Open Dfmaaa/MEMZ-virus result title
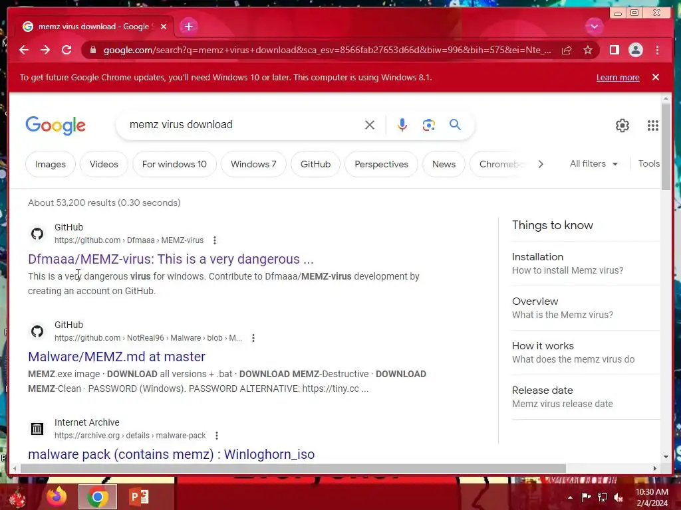The height and width of the screenshot is (510, 681). [x=171, y=259]
